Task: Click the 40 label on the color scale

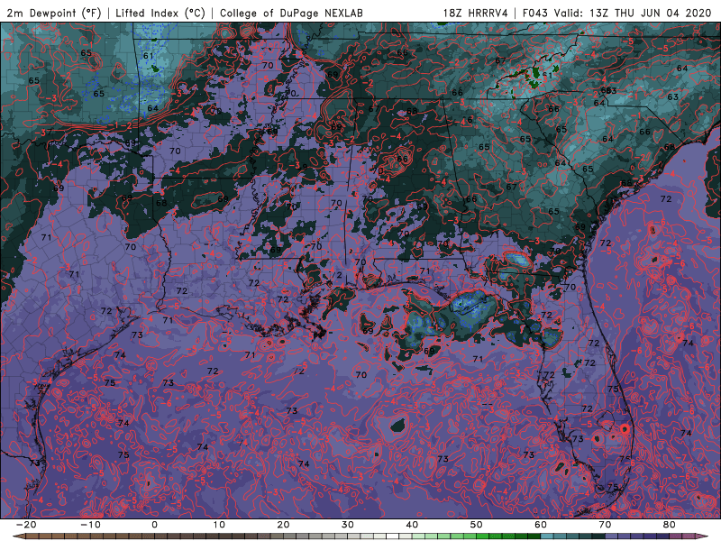Action: [x=412, y=525]
